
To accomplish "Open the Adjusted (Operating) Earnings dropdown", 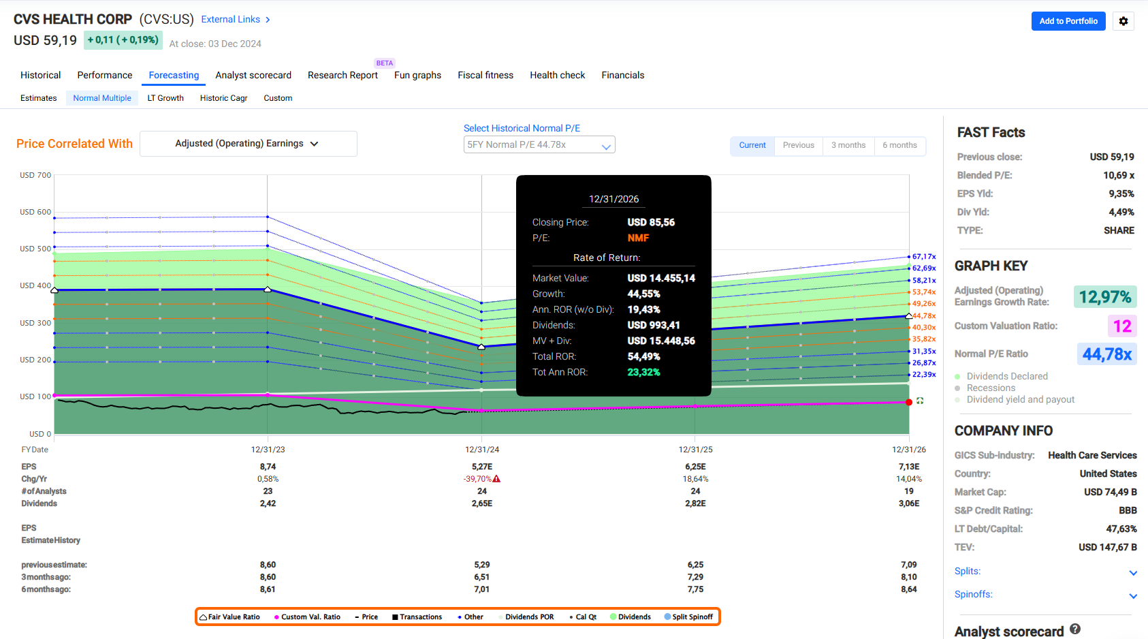I will tap(248, 144).
